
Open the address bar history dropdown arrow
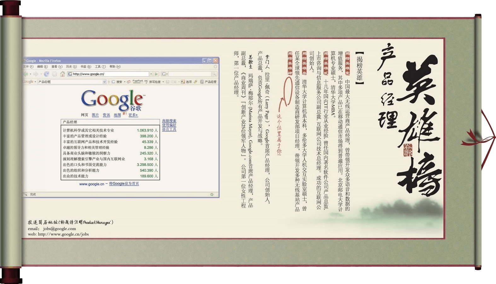(x=151, y=74)
